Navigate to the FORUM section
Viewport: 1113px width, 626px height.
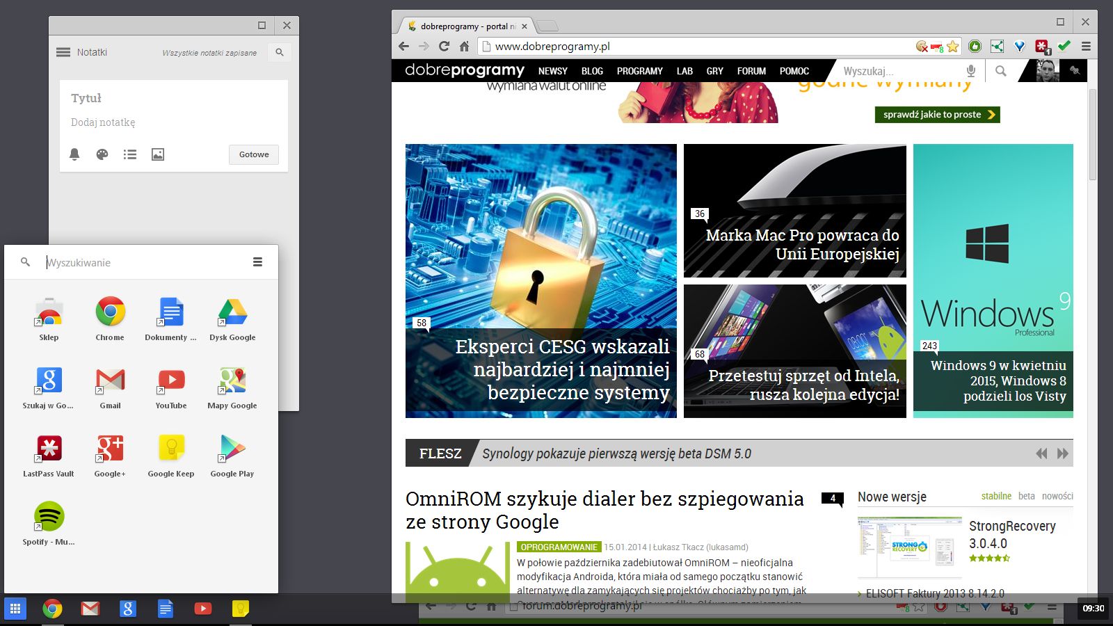[x=751, y=71]
